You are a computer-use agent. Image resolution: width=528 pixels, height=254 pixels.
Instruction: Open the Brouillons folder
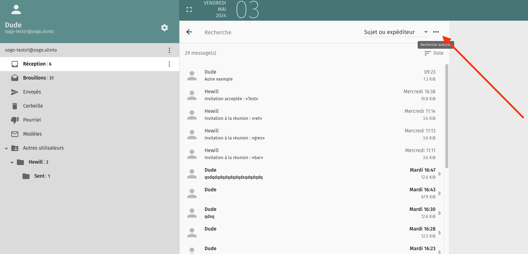34,78
